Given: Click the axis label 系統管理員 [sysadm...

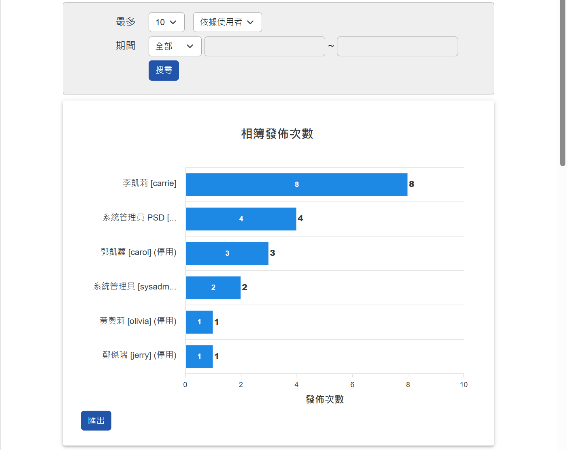Looking at the screenshot, I should [135, 287].
